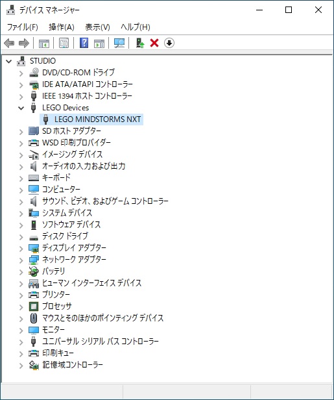
Task: Click the Back arrow toolbar icon
Action: (x=9, y=43)
